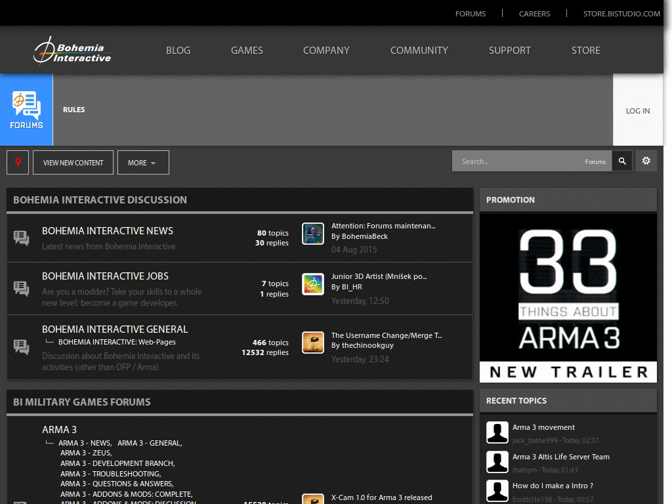Image resolution: width=672 pixels, height=504 pixels.
Task: Open the GAMES menu
Action: click(x=247, y=51)
